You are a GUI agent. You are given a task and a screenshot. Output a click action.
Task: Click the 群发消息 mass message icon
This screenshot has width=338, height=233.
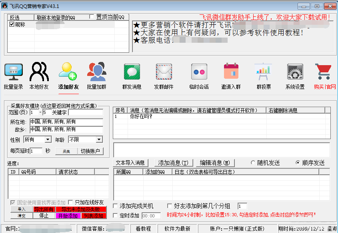pyautogui.click(x=132, y=72)
